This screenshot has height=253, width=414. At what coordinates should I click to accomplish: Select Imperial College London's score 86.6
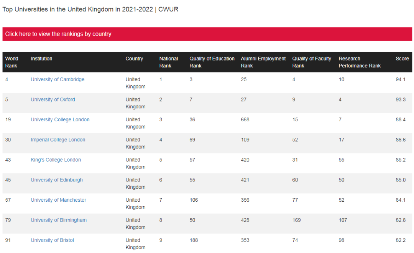coord(401,140)
